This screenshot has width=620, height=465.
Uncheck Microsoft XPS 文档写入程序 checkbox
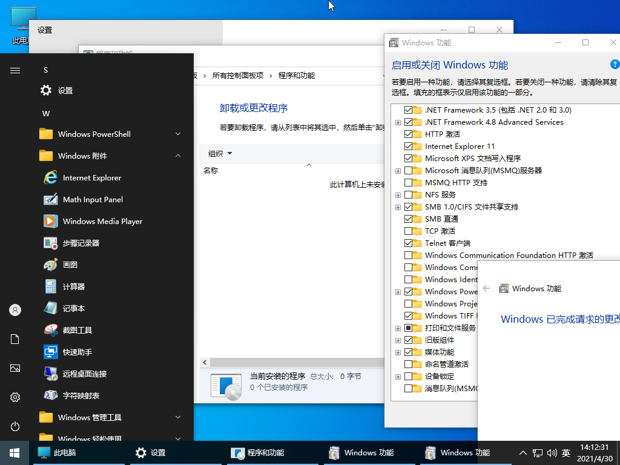408,158
